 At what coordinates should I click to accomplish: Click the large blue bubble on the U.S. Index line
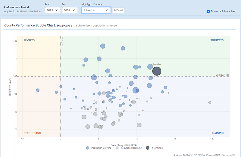point(94,77)
